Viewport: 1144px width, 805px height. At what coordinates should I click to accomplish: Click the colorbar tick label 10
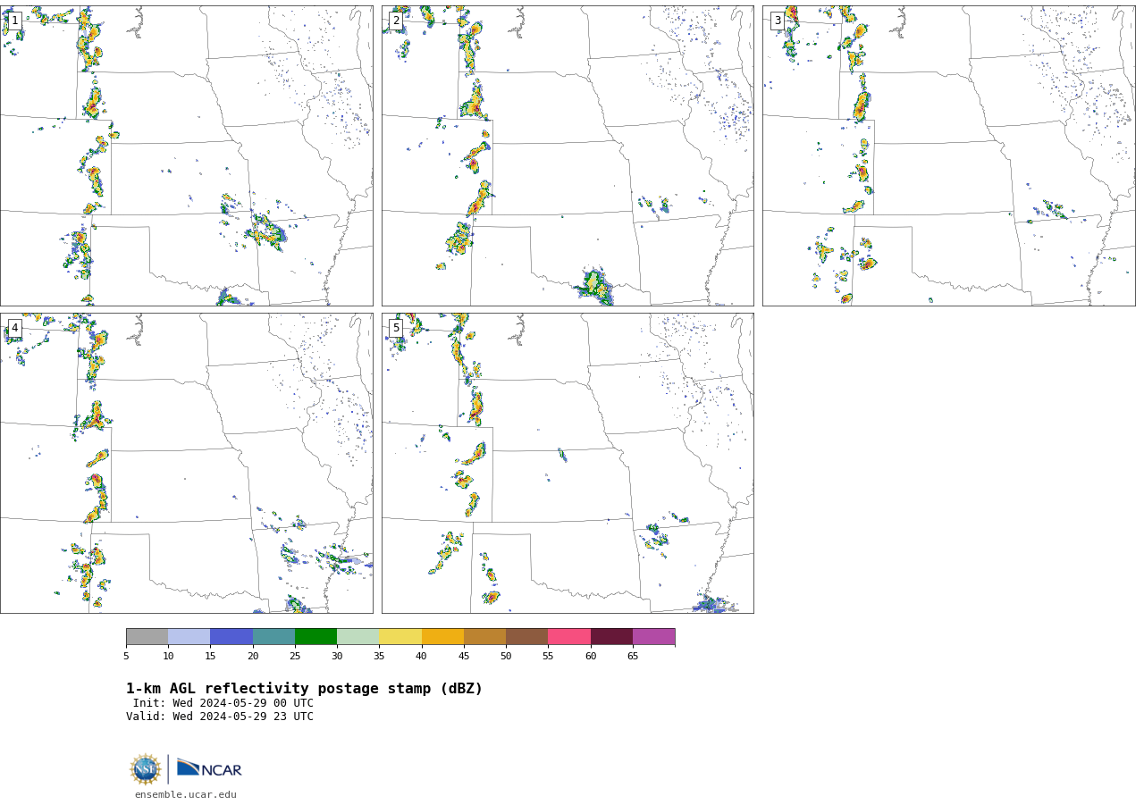point(168,657)
